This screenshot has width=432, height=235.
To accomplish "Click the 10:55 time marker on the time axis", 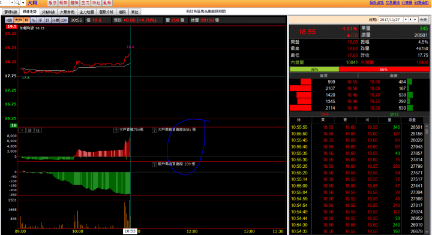I will coord(130,231).
